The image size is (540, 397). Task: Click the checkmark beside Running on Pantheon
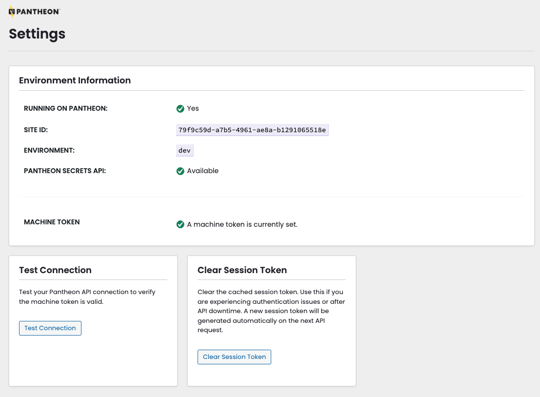coord(180,108)
